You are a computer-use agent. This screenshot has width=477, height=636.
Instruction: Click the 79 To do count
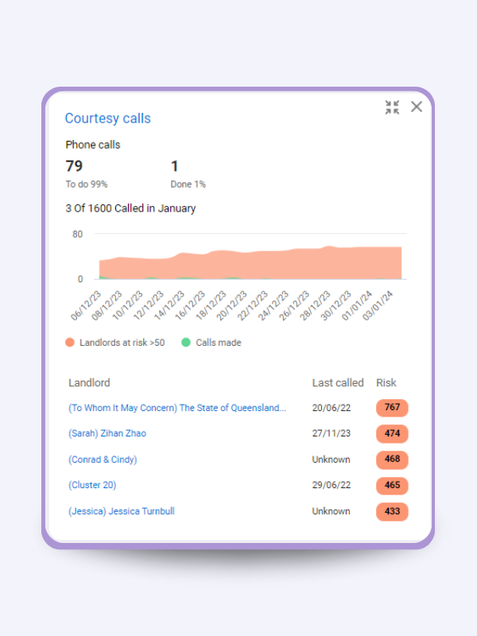click(x=74, y=166)
